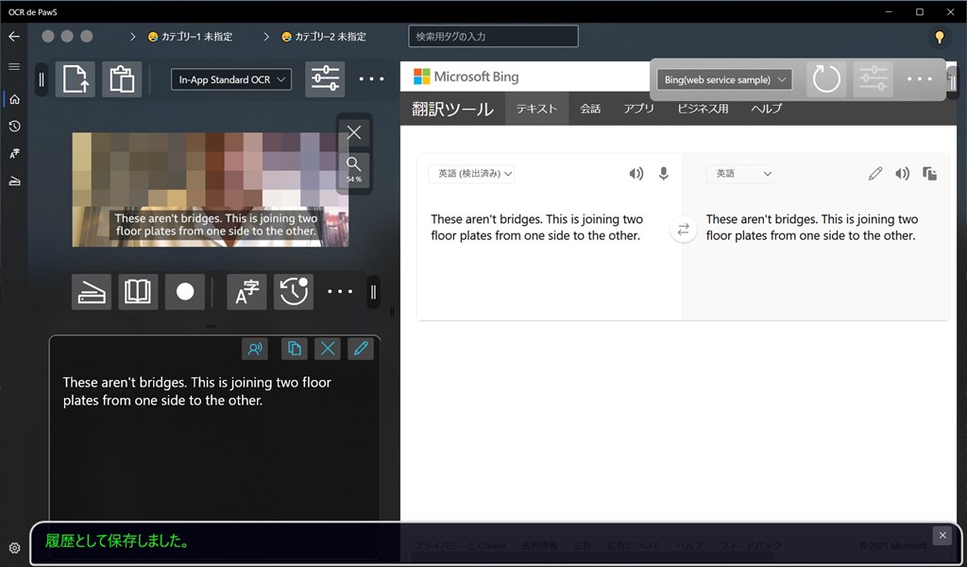The width and height of the screenshot is (967, 567).
Task: Click the read aloud icon in text panel
Action: click(x=255, y=349)
